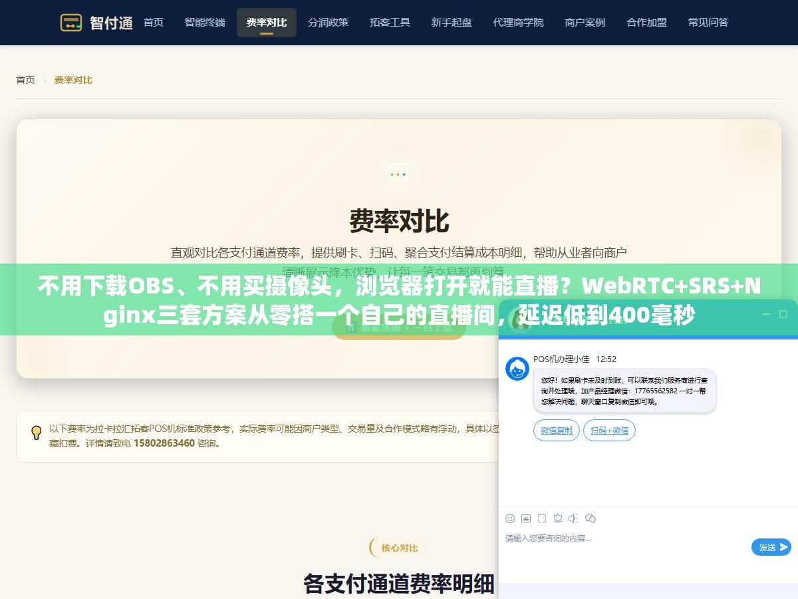The image size is (798, 599).
Task: Click the service rating icon in chat
Action: coord(558,518)
